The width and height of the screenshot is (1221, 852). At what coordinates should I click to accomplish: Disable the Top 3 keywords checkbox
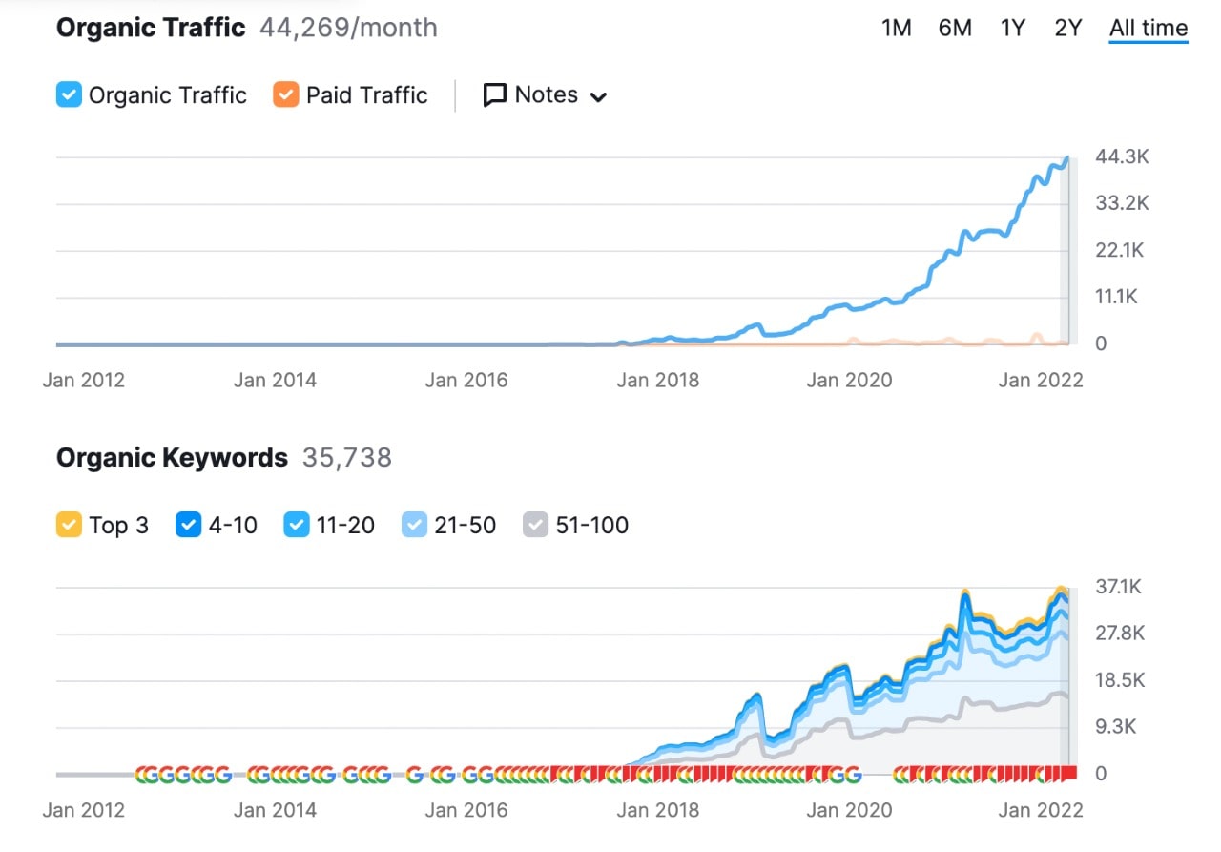click(69, 526)
